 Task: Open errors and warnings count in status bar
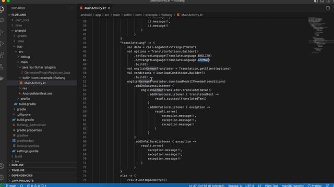coord(37,185)
